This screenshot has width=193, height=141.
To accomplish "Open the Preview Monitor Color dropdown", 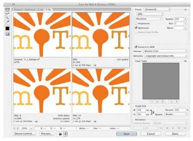I will [165, 51].
